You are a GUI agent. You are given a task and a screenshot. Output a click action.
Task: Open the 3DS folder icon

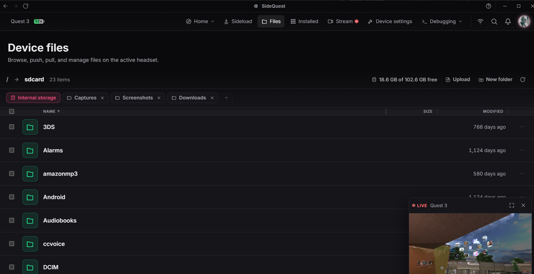(x=30, y=127)
